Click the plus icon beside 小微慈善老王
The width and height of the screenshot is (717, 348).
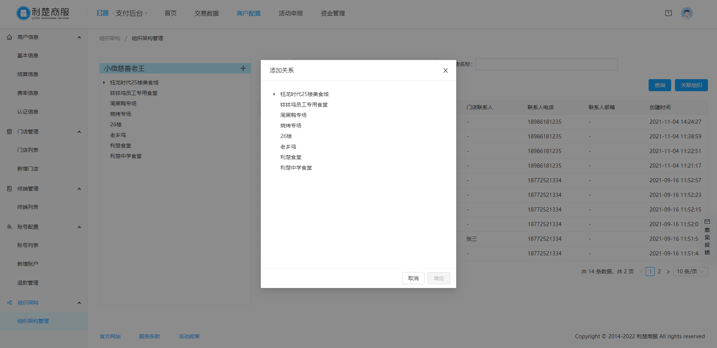pos(243,68)
